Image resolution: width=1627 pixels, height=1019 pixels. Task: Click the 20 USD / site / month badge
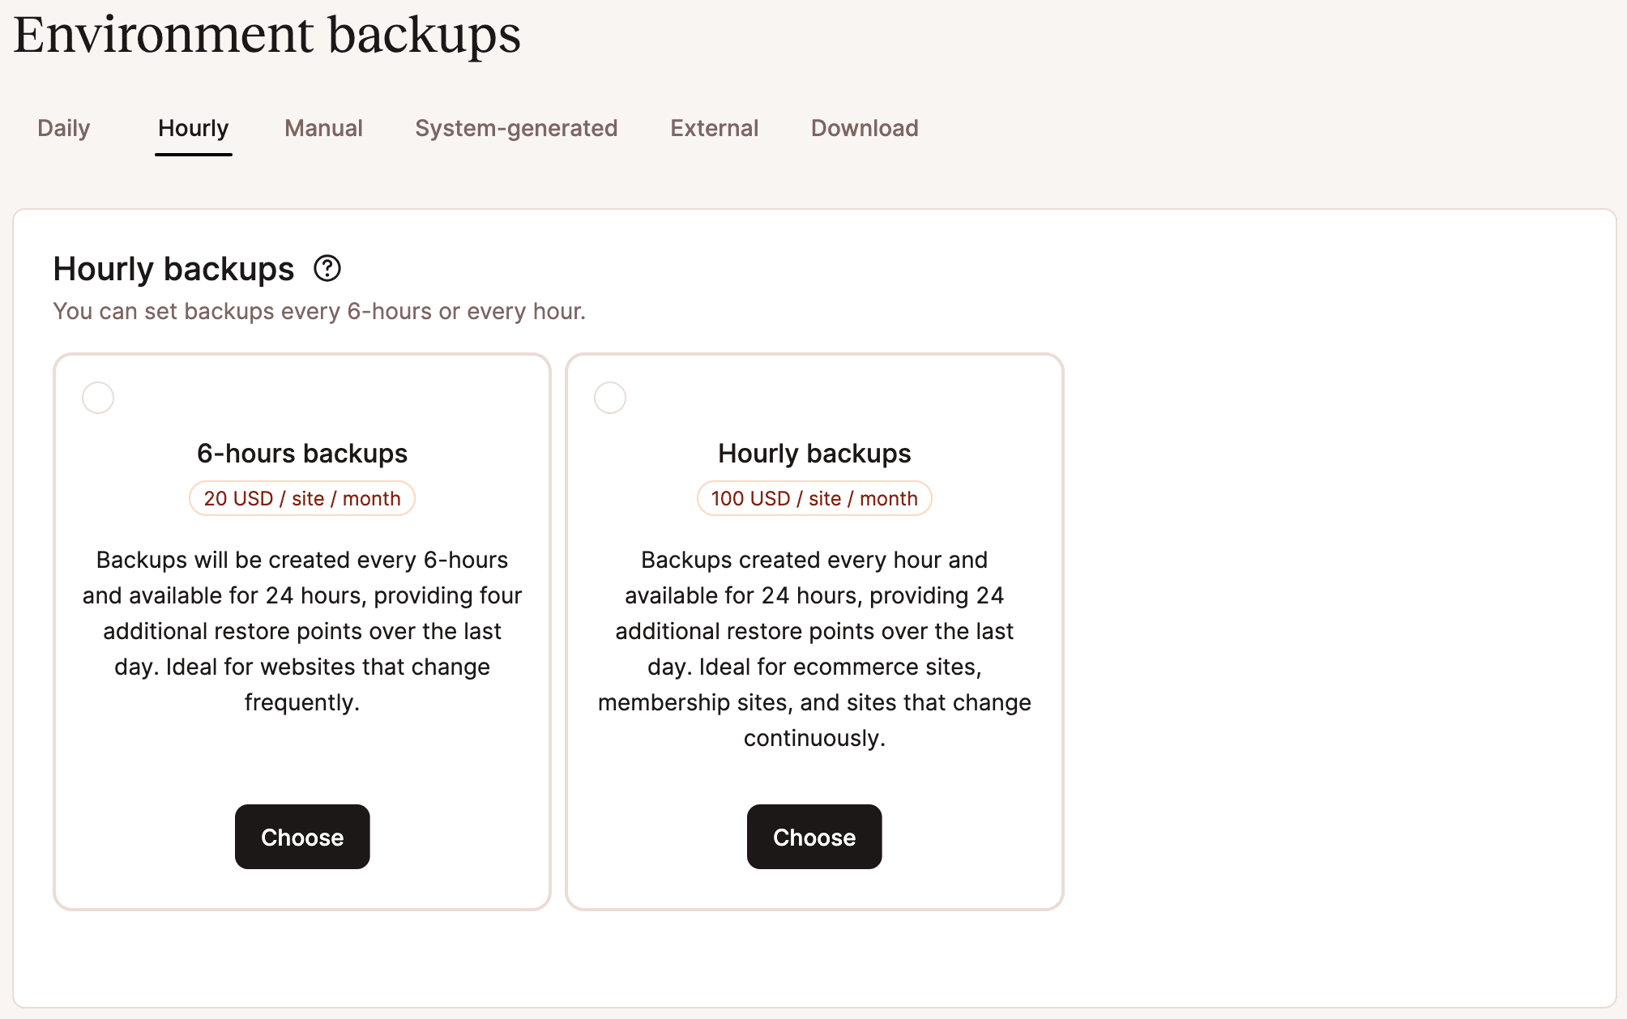click(x=302, y=498)
